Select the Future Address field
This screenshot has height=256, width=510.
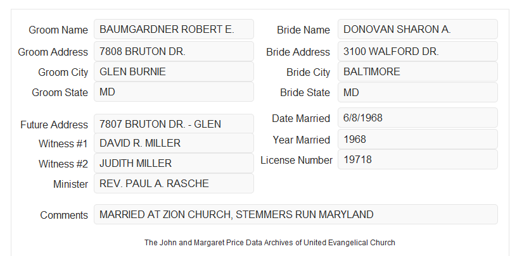tap(174, 124)
